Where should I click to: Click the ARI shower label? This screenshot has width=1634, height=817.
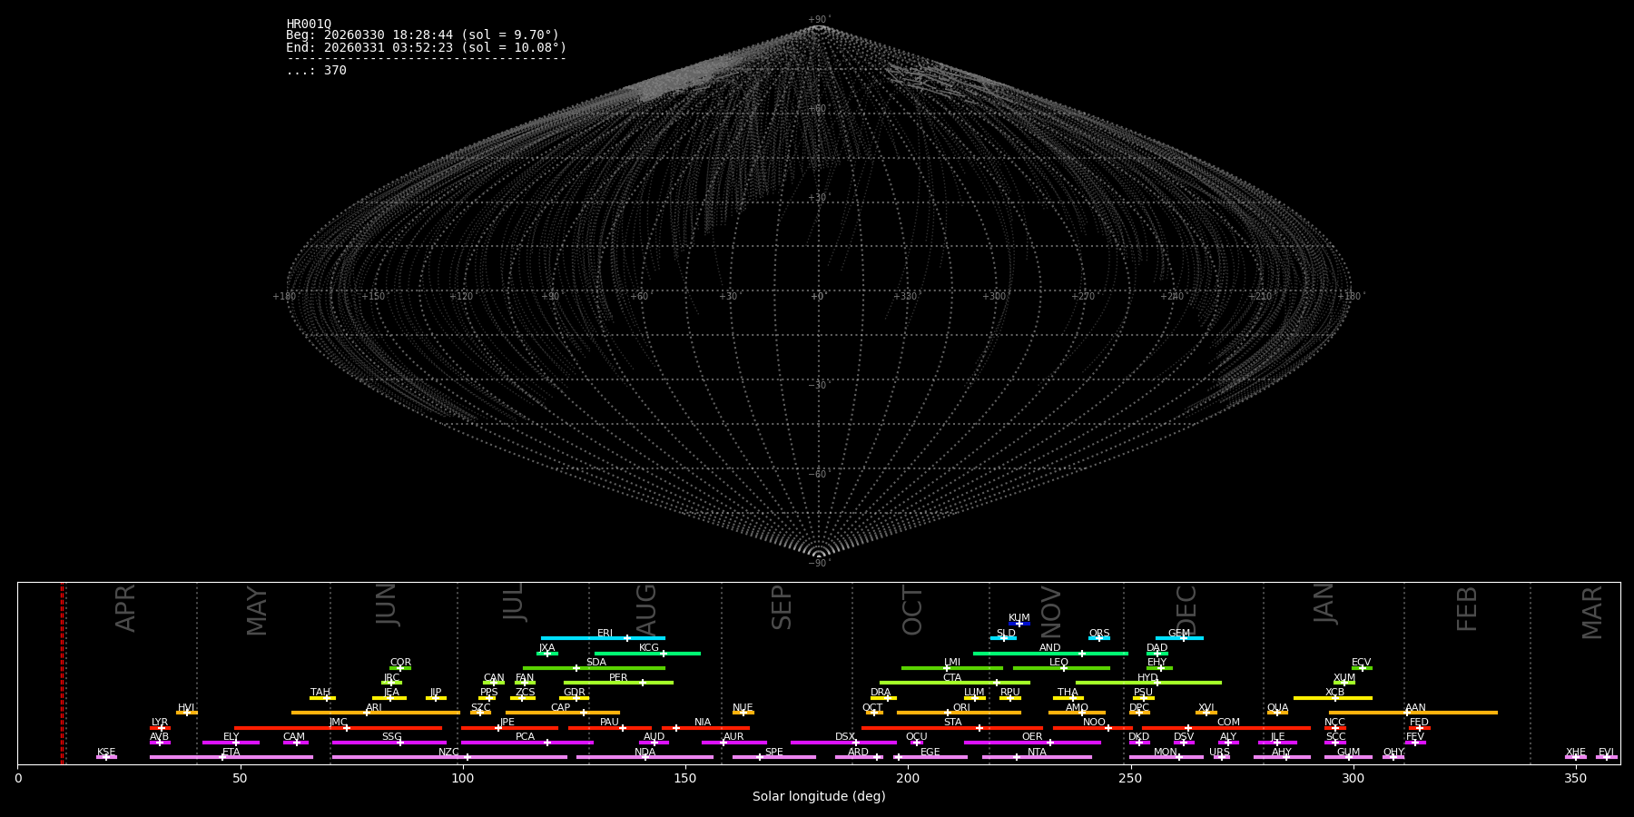coord(374,708)
